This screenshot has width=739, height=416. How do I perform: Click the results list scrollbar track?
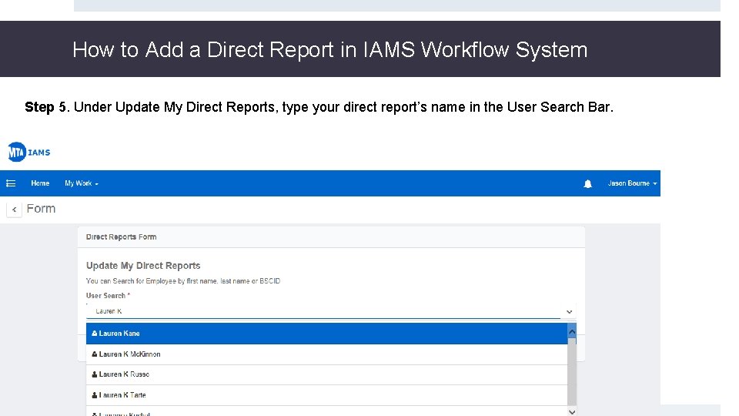572,371
